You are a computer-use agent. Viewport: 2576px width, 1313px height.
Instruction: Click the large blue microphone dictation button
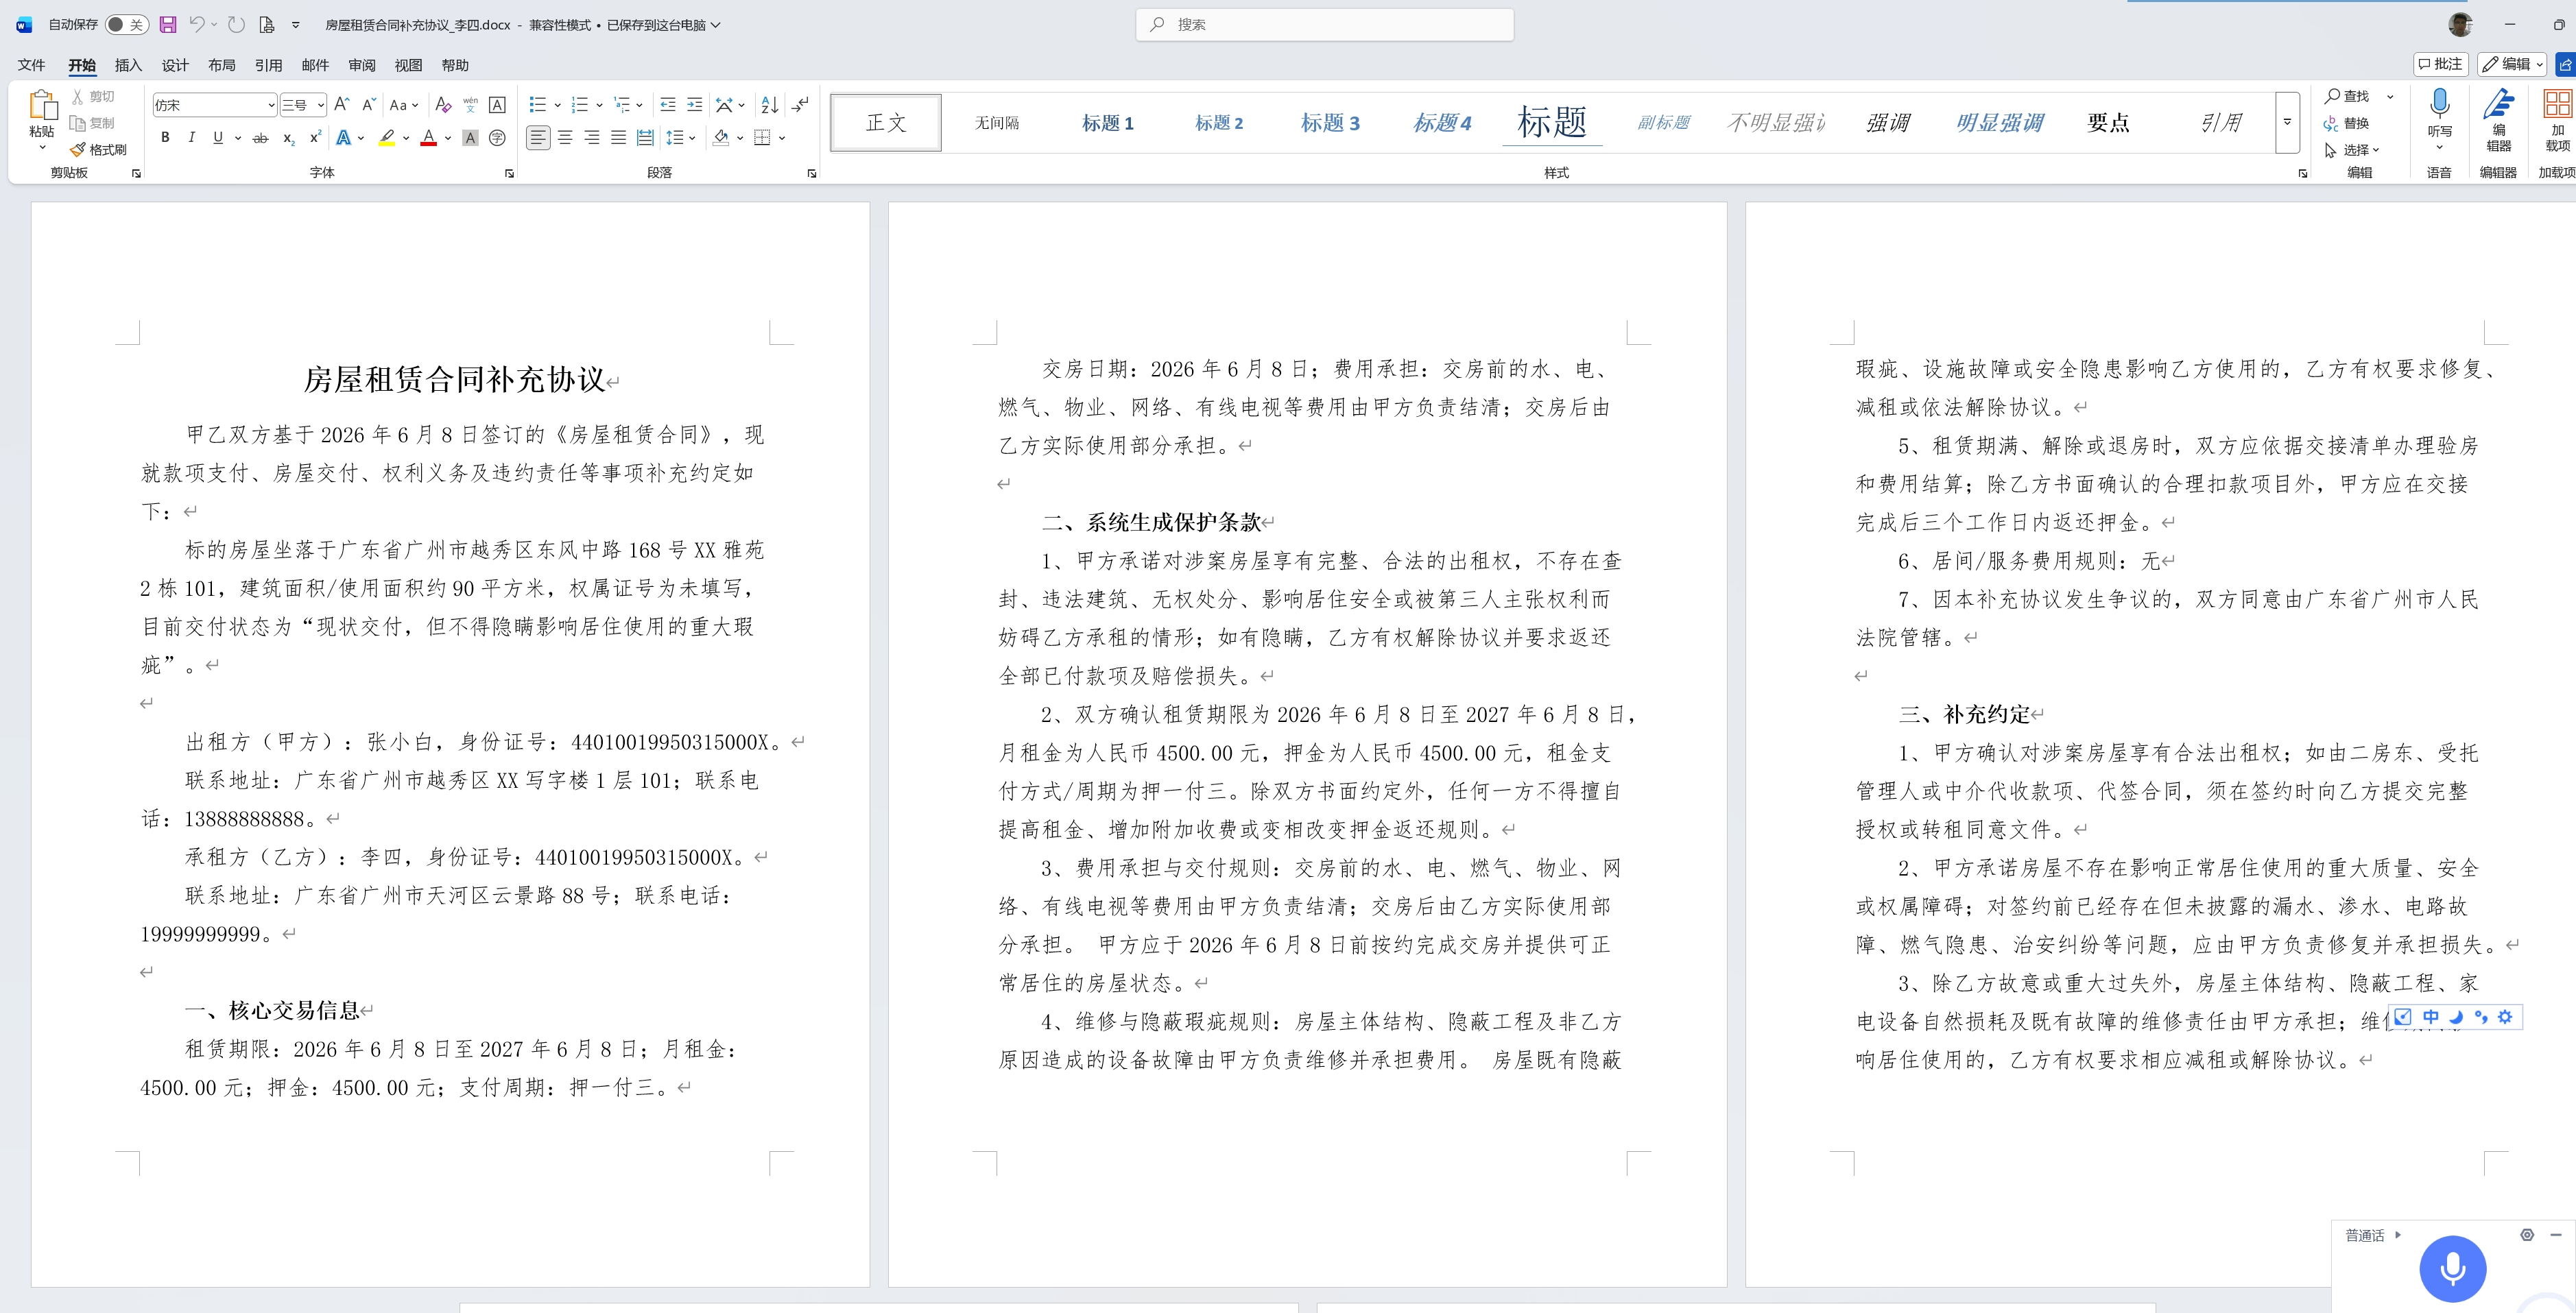click(x=2452, y=1268)
